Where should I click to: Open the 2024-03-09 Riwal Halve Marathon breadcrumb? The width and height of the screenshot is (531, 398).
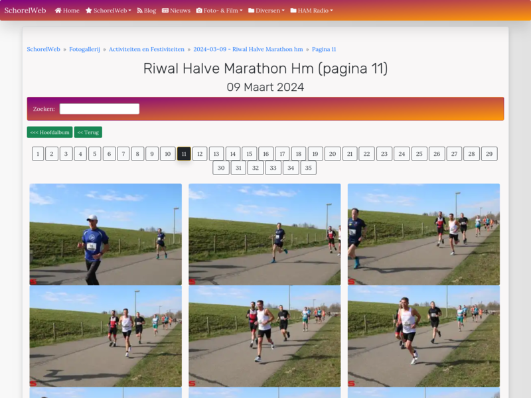248,49
